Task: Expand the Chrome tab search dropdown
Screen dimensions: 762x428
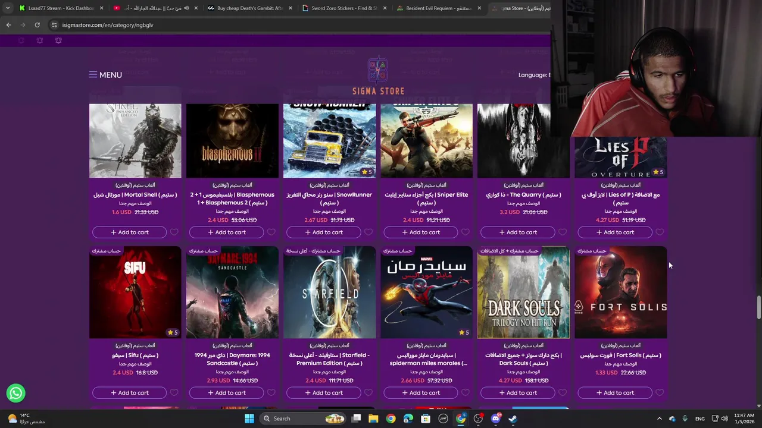Action: click(8, 8)
